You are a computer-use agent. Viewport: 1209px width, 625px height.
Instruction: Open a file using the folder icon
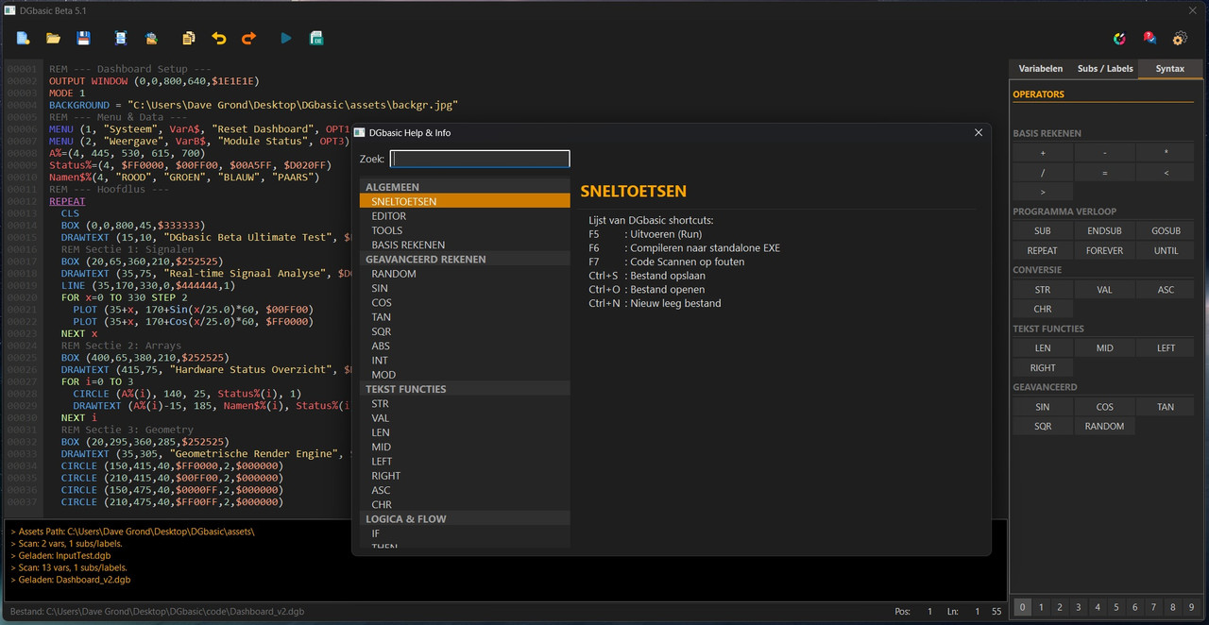click(x=54, y=39)
